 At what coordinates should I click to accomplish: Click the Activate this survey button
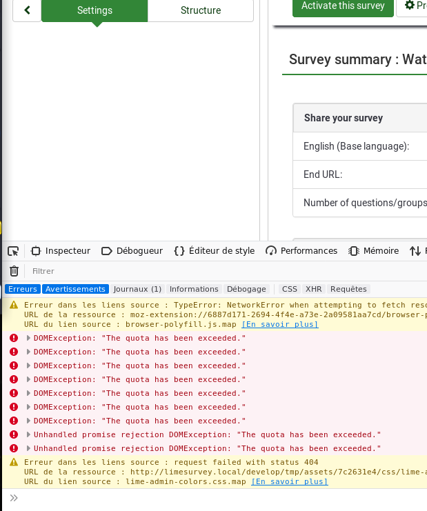tap(343, 6)
